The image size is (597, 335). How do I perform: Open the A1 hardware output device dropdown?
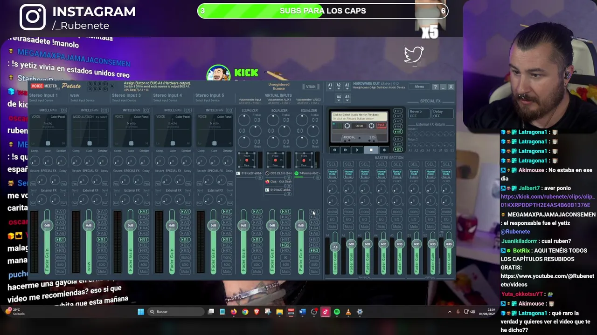pos(330,86)
